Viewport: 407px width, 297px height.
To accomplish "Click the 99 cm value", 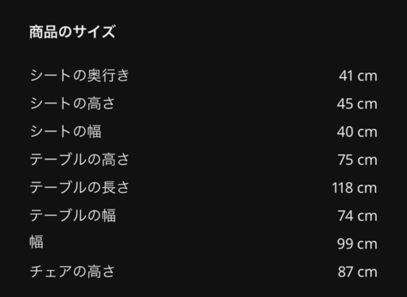I will tap(357, 244).
